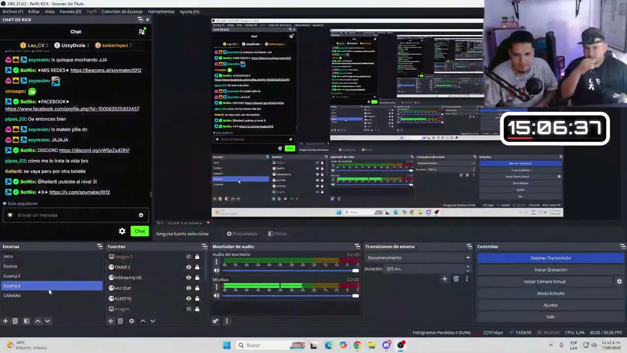Click Detener Transmisión button

(551, 258)
